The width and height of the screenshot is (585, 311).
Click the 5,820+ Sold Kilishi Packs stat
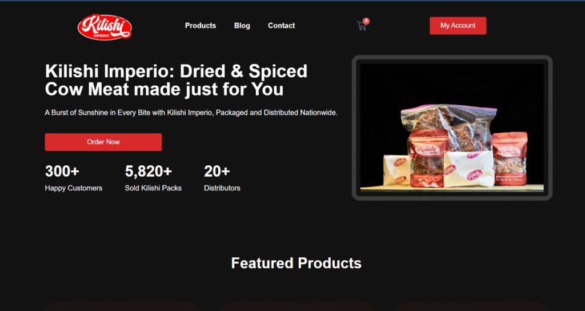pos(153,178)
